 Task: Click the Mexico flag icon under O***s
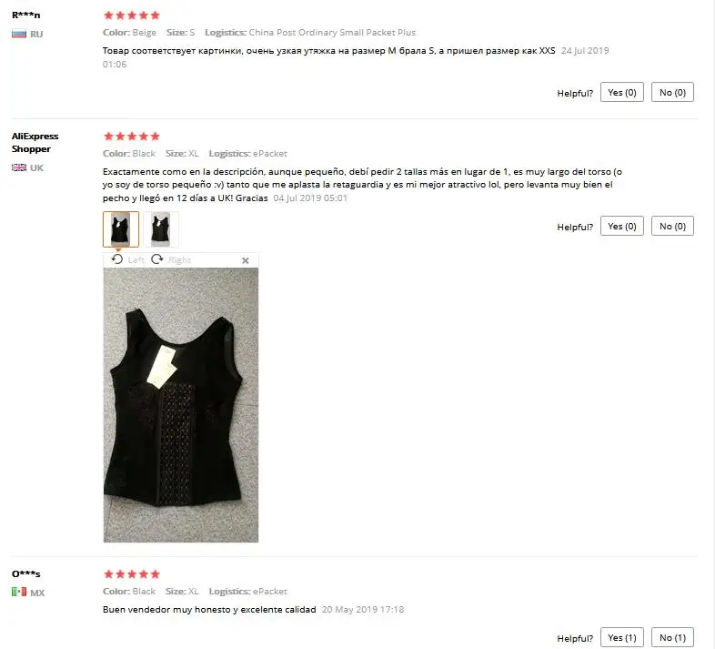19,592
